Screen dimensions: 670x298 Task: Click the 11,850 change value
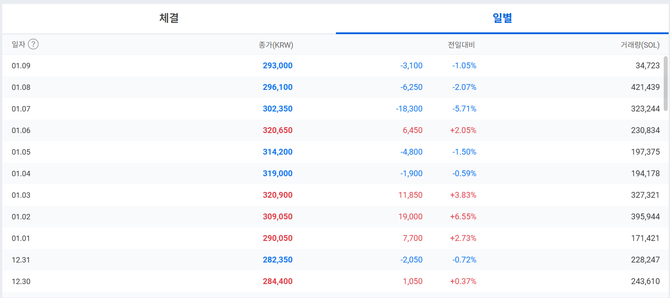410,195
